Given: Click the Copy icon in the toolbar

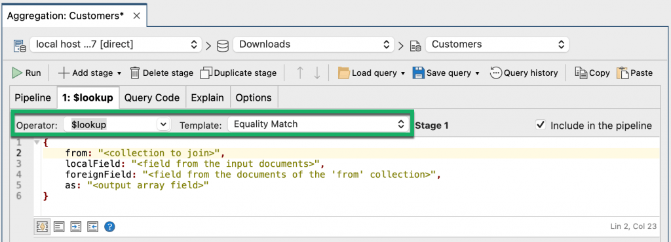Looking at the screenshot, I should 581,73.
